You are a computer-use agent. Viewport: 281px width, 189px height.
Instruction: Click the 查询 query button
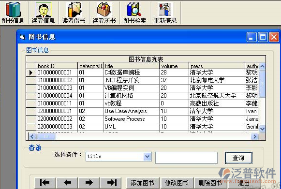[x=238, y=158]
